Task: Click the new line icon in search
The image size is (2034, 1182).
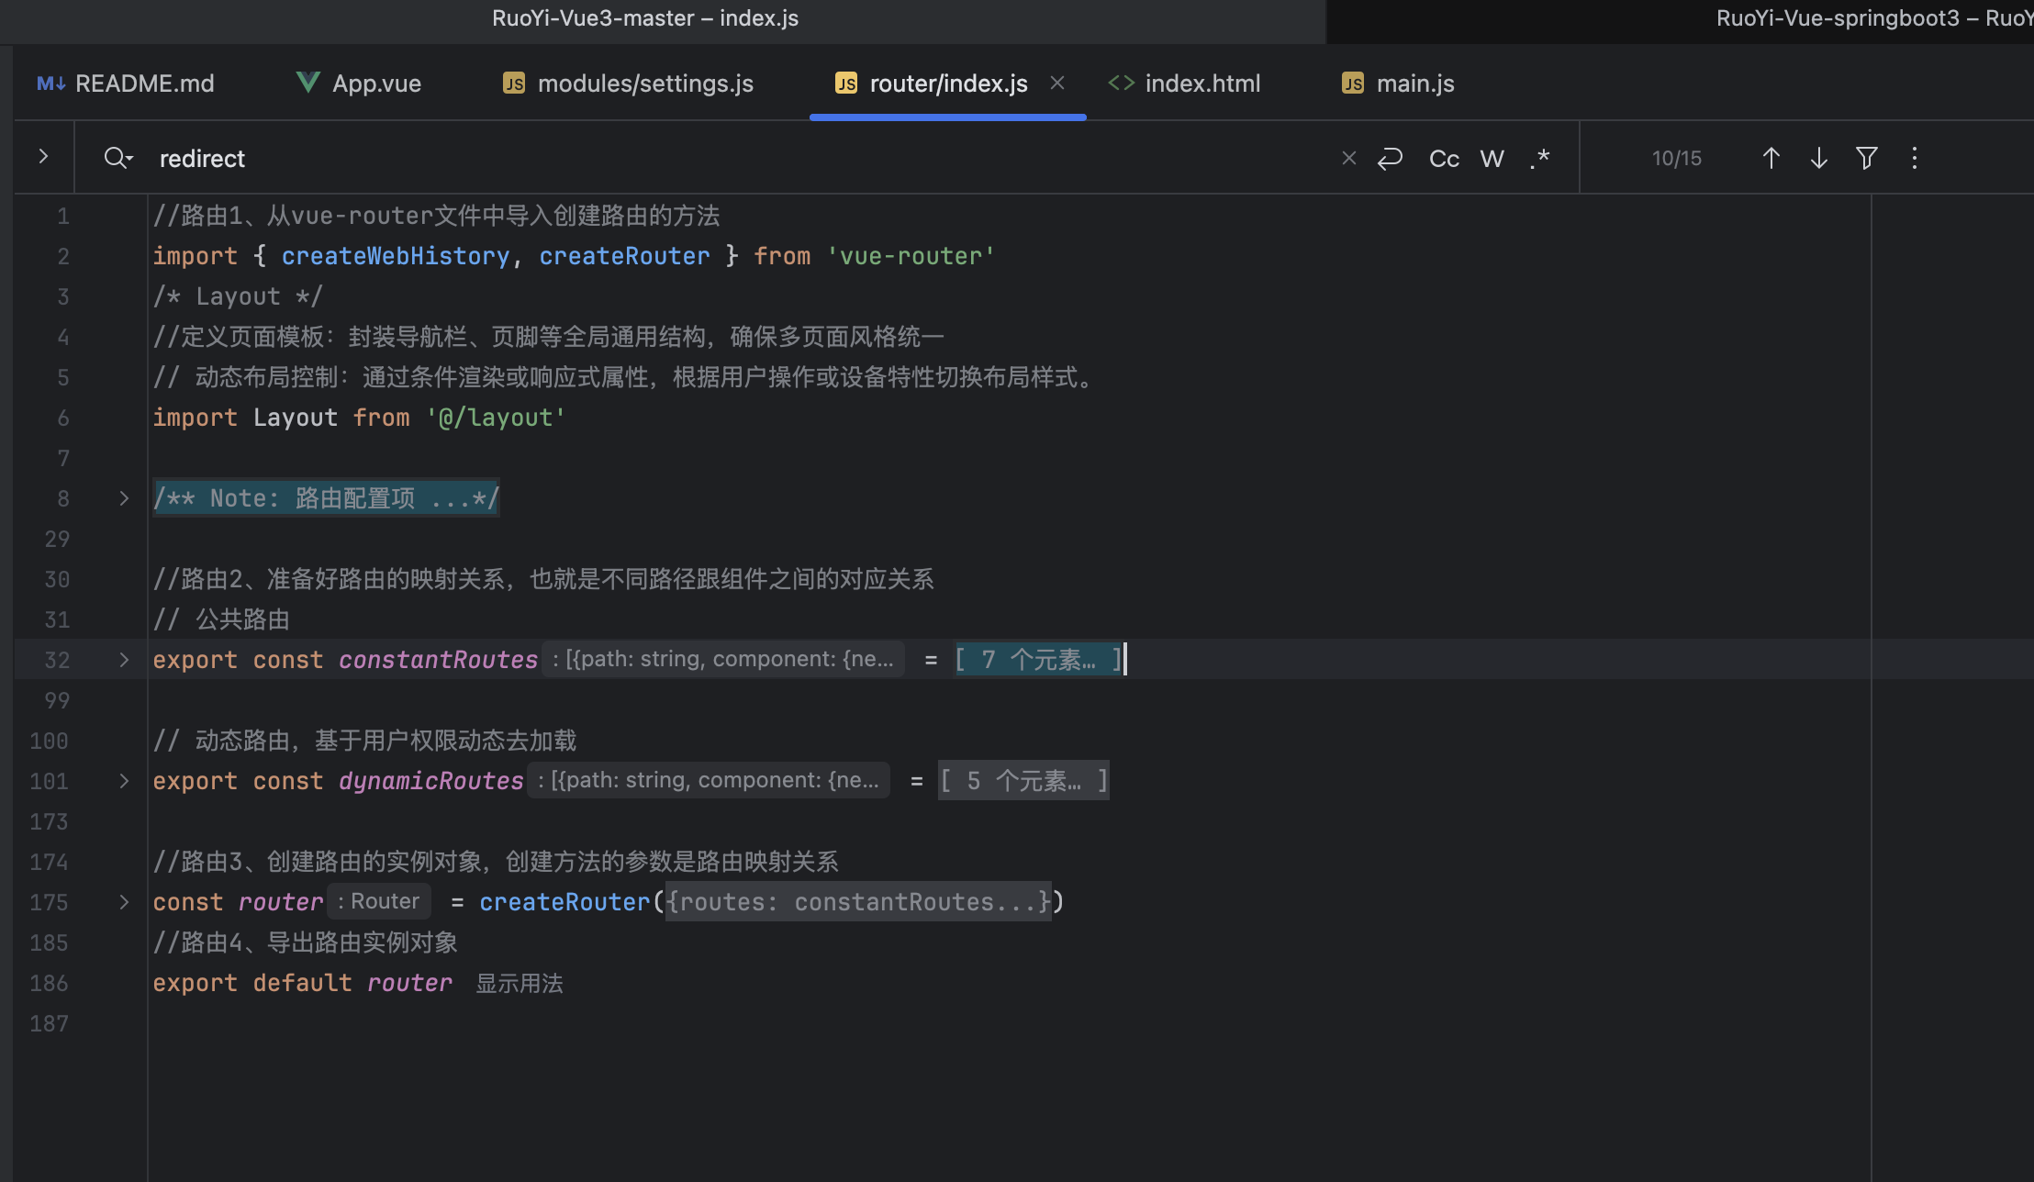Action: click(1390, 158)
